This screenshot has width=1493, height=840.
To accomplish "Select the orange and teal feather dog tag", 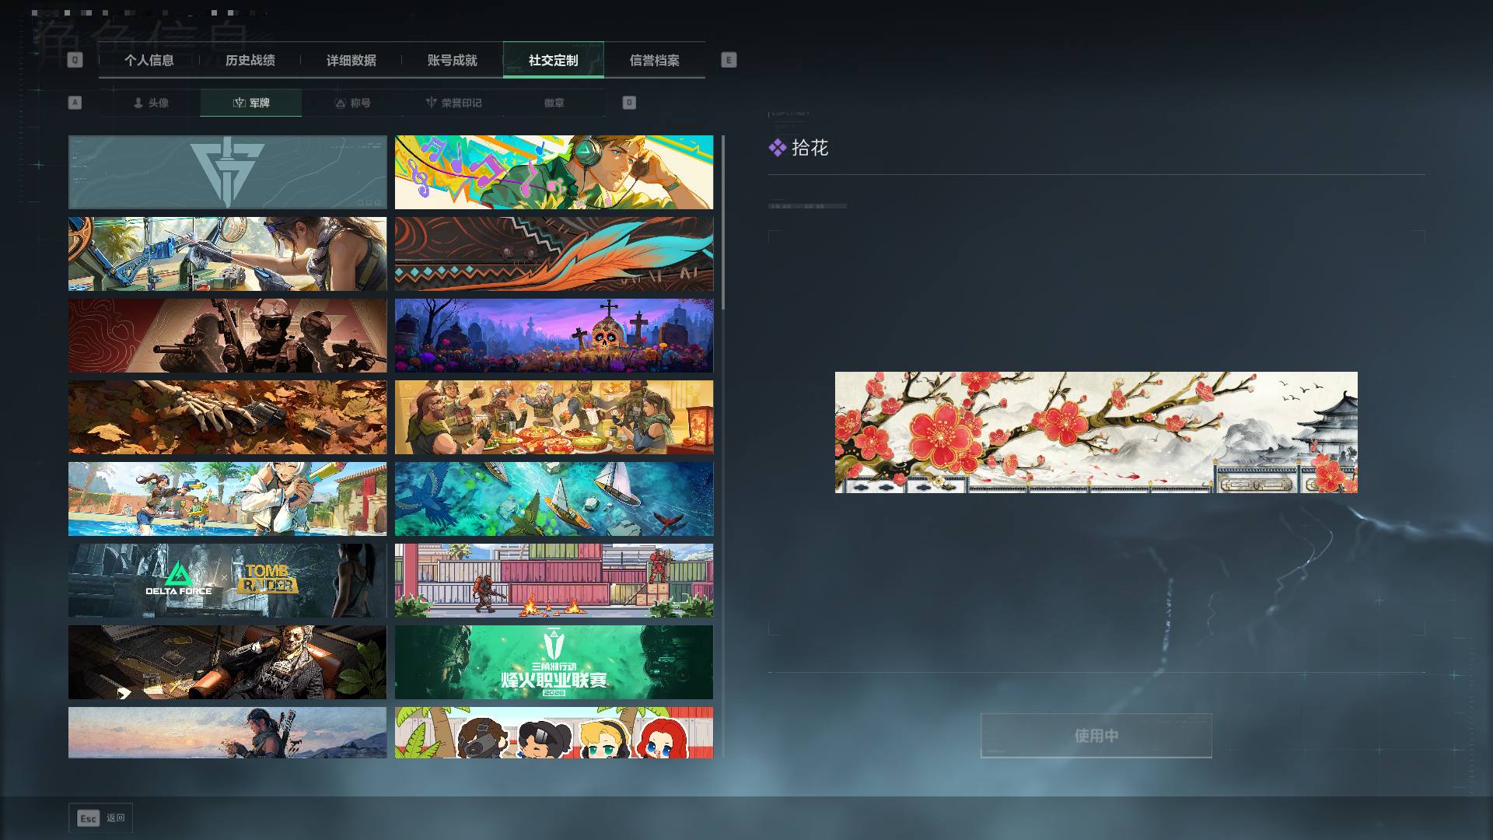I will [x=554, y=254].
